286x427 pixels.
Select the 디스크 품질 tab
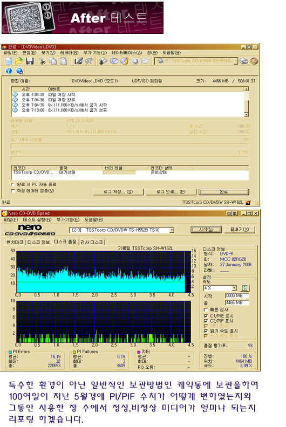[65, 242]
